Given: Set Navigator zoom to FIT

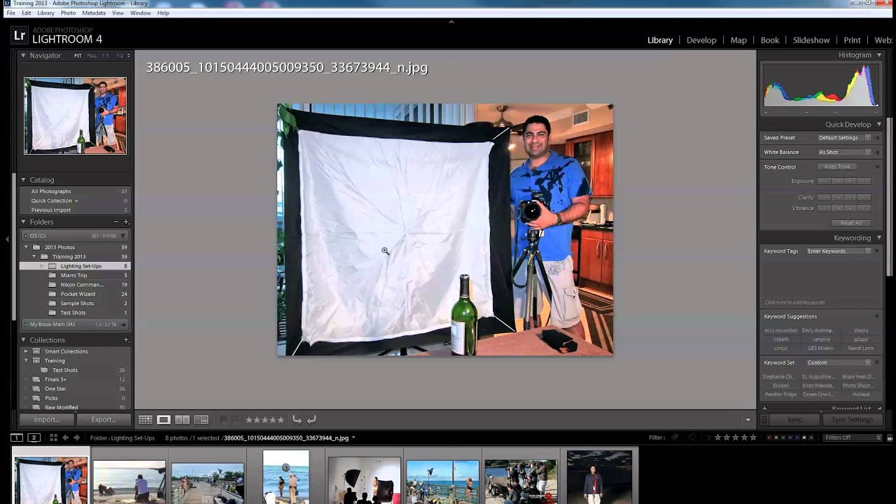Looking at the screenshot, I should click(x=78, y=55).
